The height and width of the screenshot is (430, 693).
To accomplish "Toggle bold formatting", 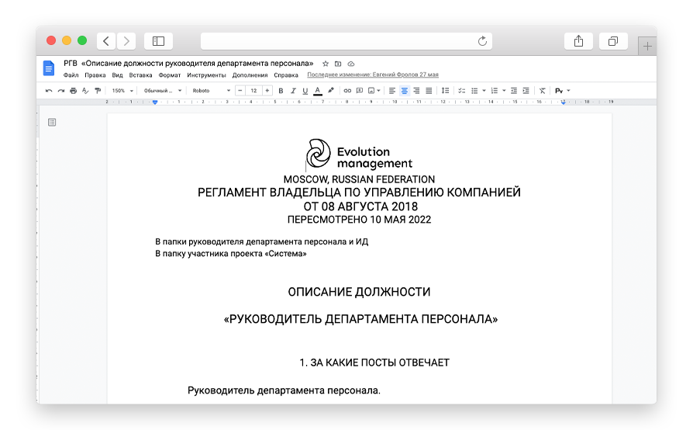I will [x=281, y=91].
